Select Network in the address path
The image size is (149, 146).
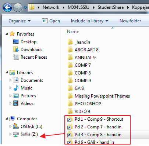[51, 7]
